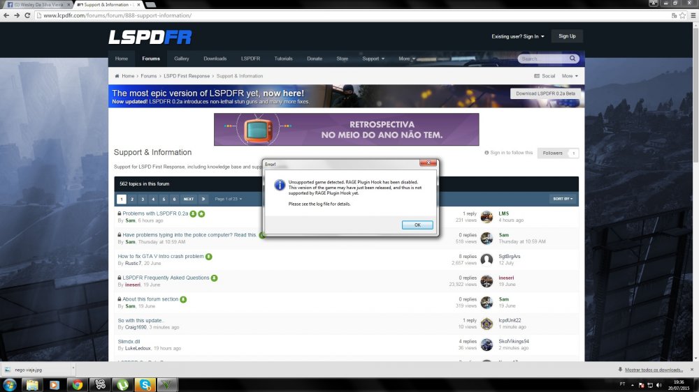
Task: Click the Retrospectiva ad banner
Action: tap(347, 130)
